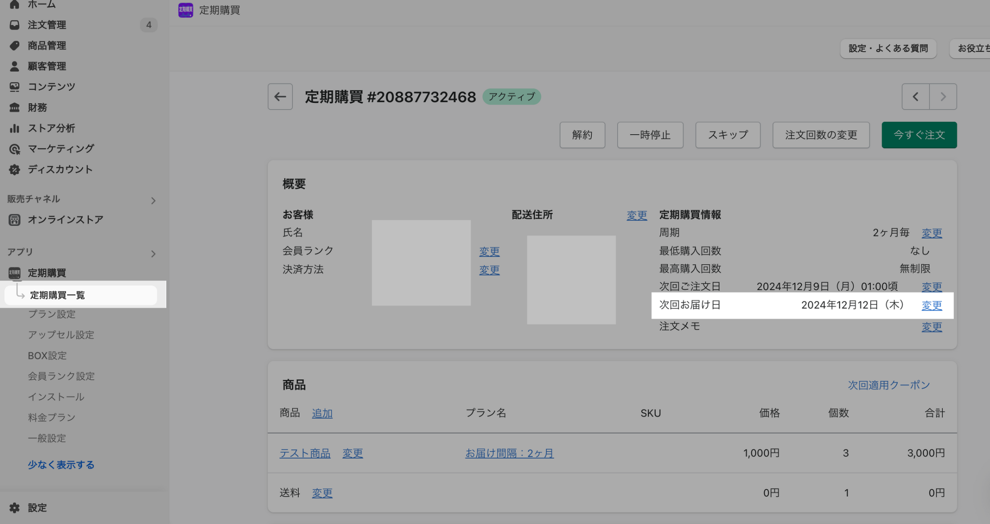Click the 一時停止 pause button
990x524 pixels.
(650, 135)
